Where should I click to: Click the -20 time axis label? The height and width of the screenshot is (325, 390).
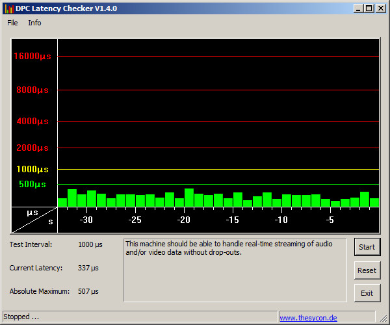coord(183,220)
